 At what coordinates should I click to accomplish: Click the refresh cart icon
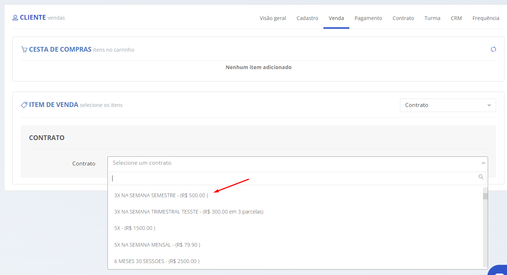click(x=493, y=49)
